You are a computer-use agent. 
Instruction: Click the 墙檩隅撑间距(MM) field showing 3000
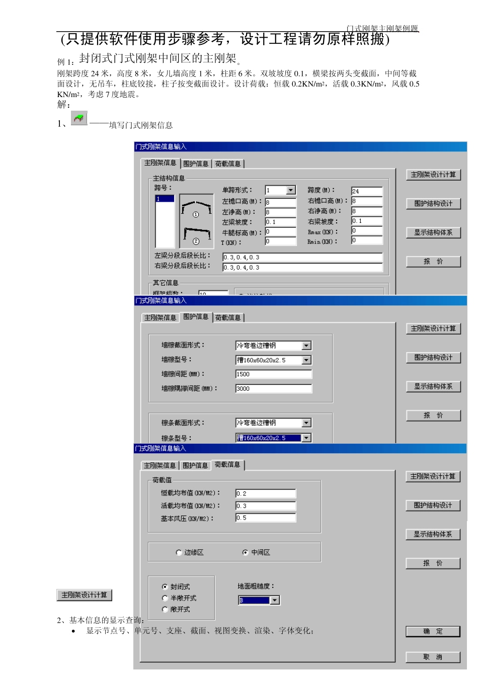(x=274, y=388)
